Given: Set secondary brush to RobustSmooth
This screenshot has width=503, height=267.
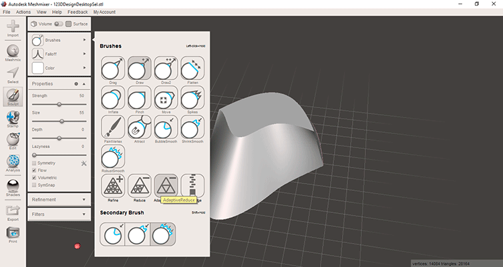Looking at the screenshot, I should (x=163, y=234).
